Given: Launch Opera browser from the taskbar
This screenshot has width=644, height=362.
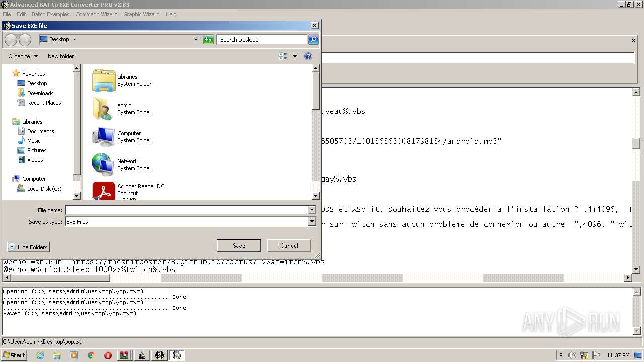Looking at the screenshot, I should pyautogui.click(x=108, y=355).
